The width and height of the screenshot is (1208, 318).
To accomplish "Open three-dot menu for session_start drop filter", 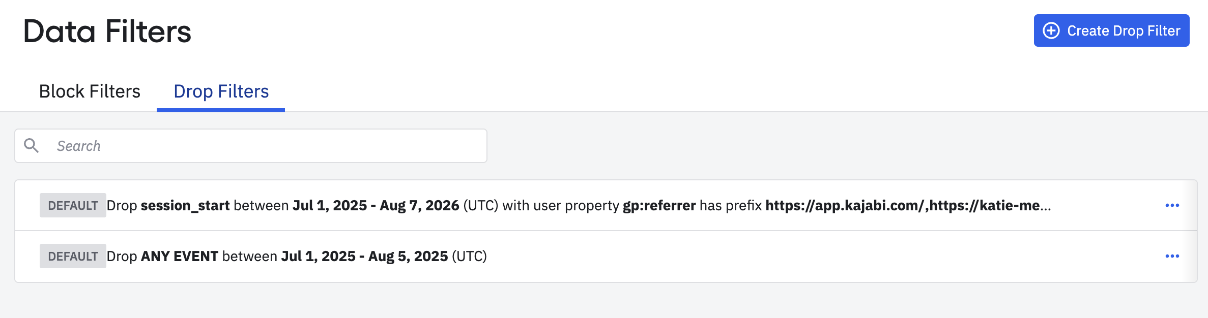I will pyautogui.click(x=1172, y=205).
